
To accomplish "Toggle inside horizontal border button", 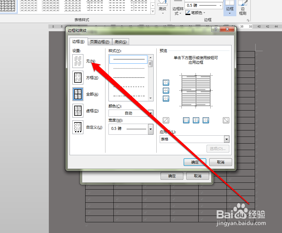I will pyautogui.click(x=166, y=91).
